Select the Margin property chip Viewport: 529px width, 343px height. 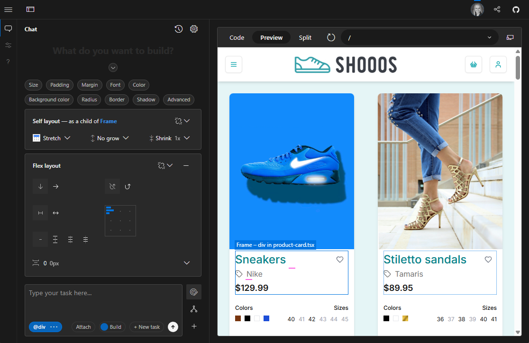point(90,85)
